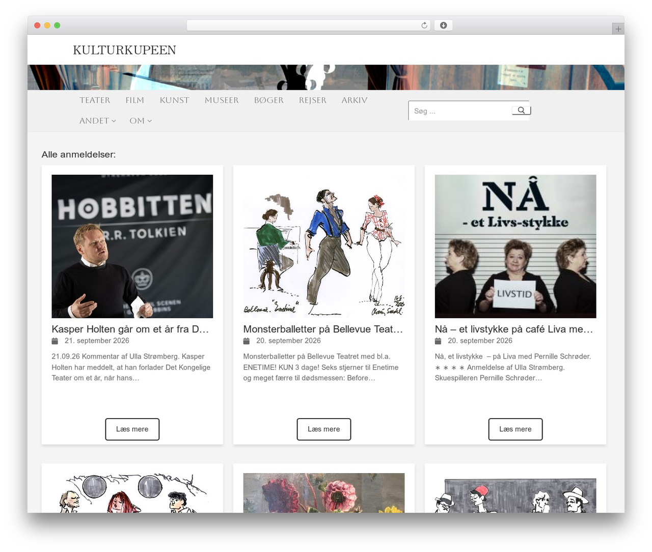Focus the Søg search field
652x552 pixels.
[x=461, y=111]
